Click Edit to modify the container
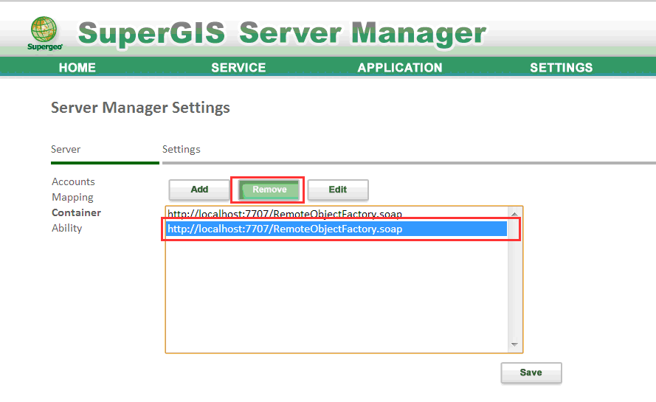This screenshot has width=656, height=402. coord(338,190)
